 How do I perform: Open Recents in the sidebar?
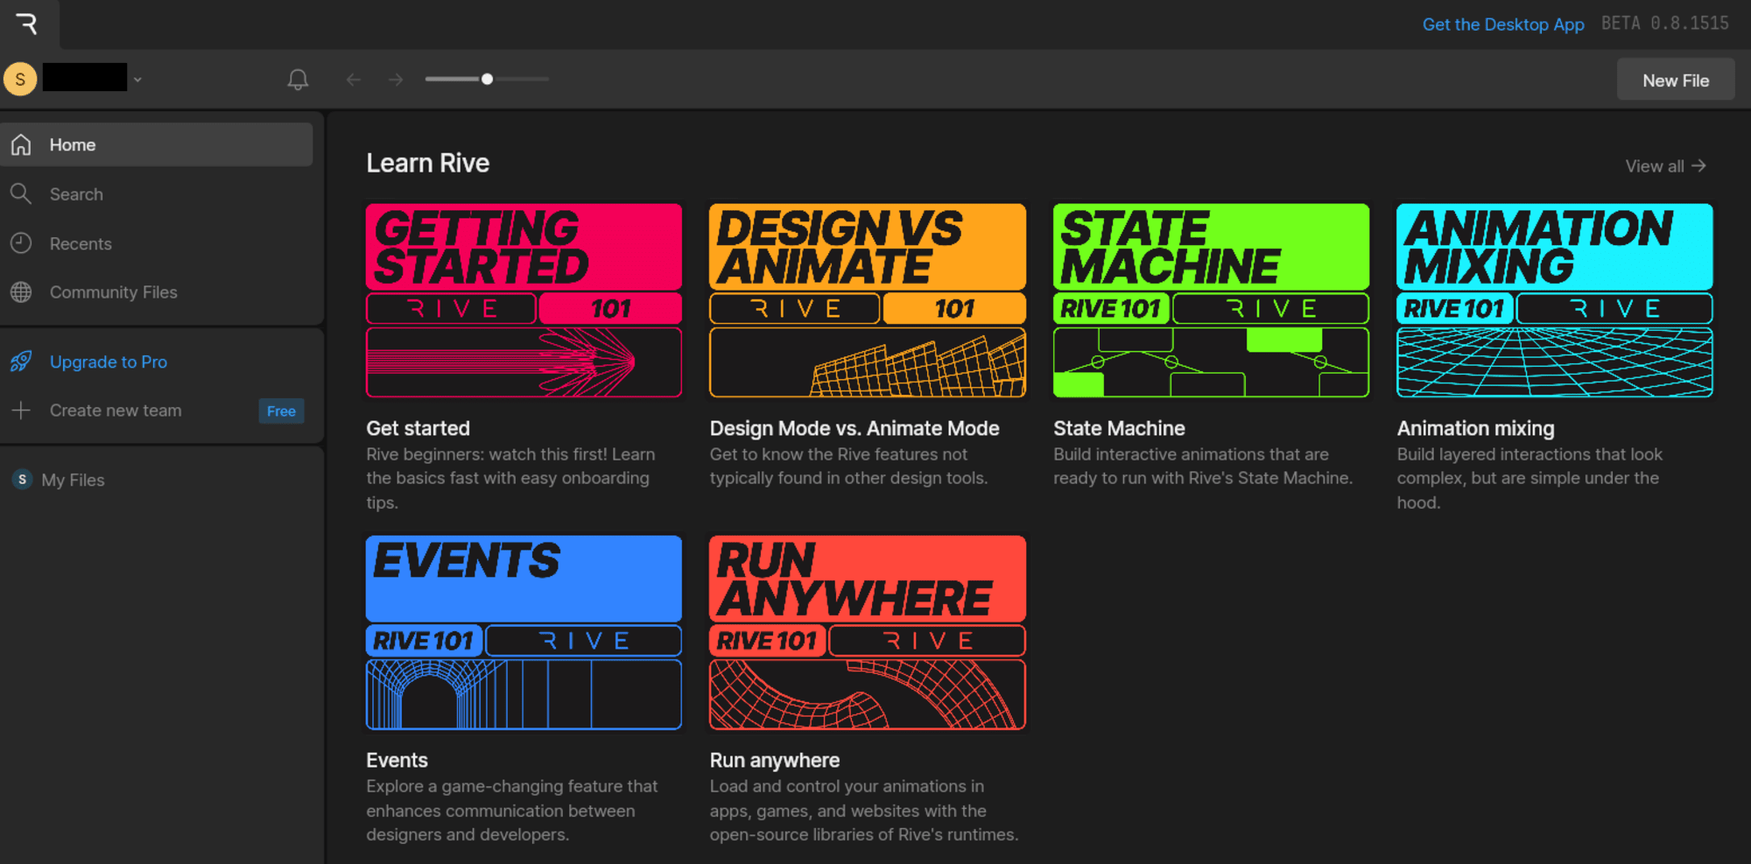[157, 243]
